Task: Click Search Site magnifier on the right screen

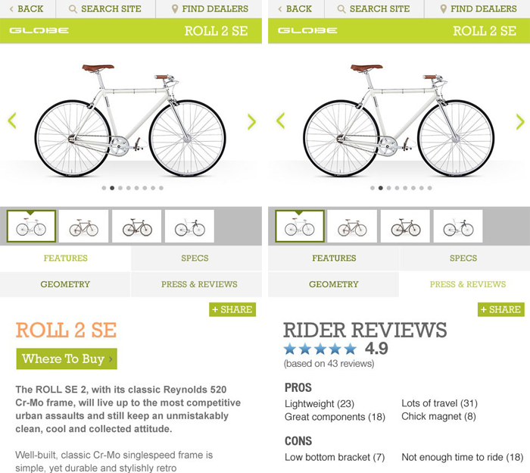Action: pyautogui.click(x=342, y=9)
